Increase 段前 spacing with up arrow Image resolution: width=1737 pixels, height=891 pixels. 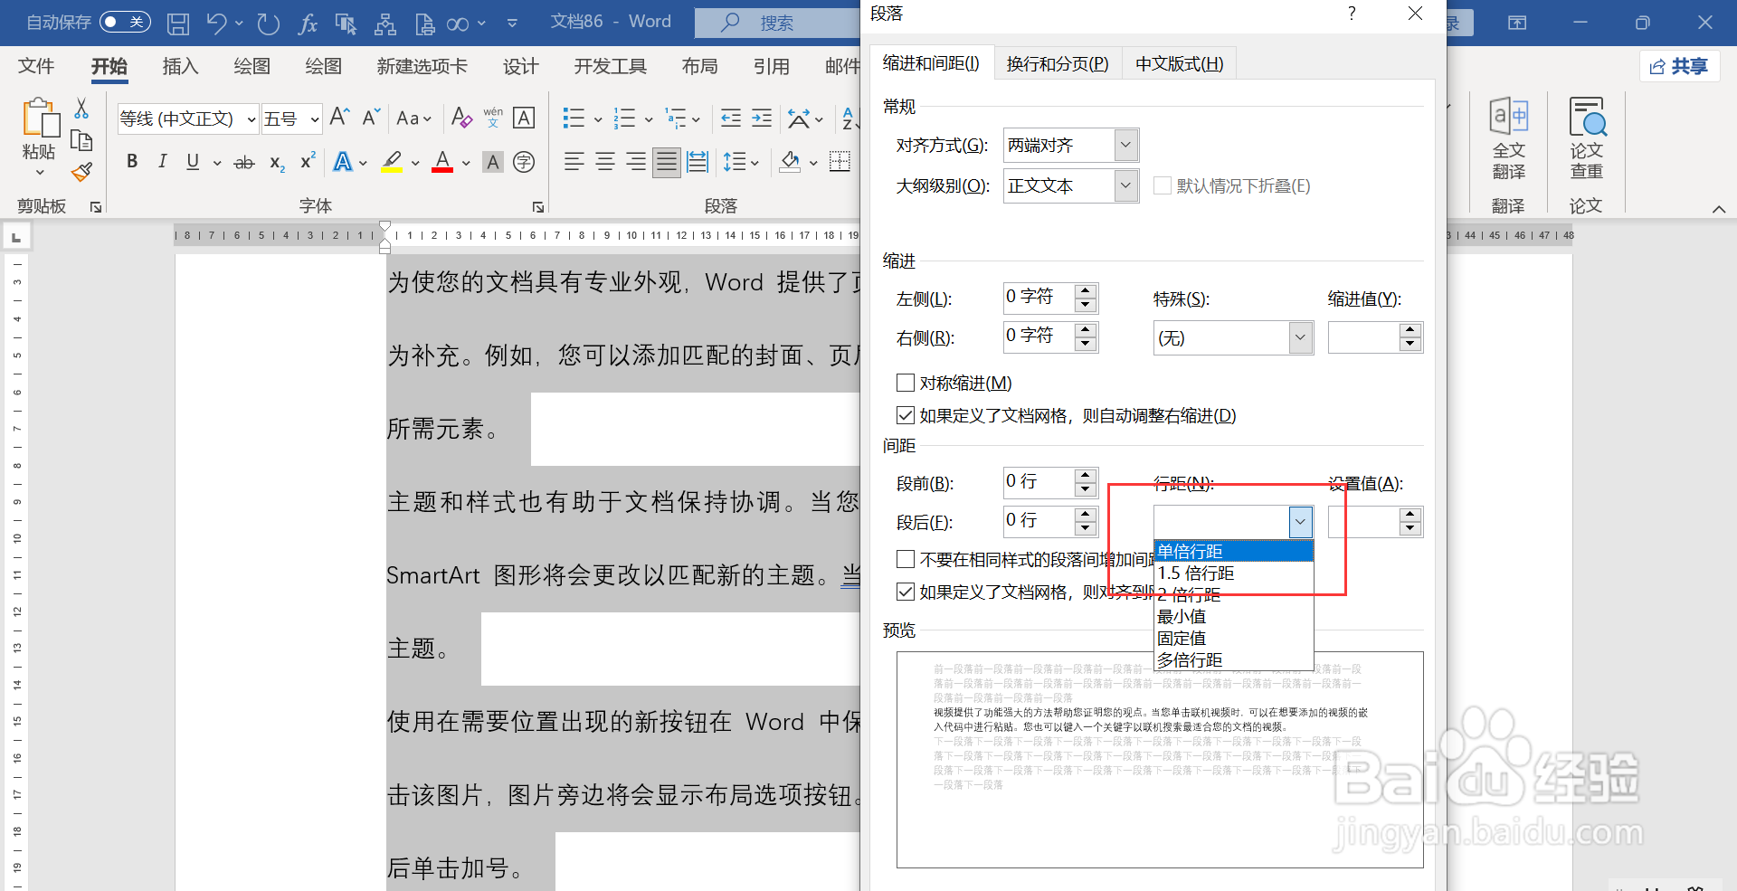pyautogui.click(x=1086, y=475)
